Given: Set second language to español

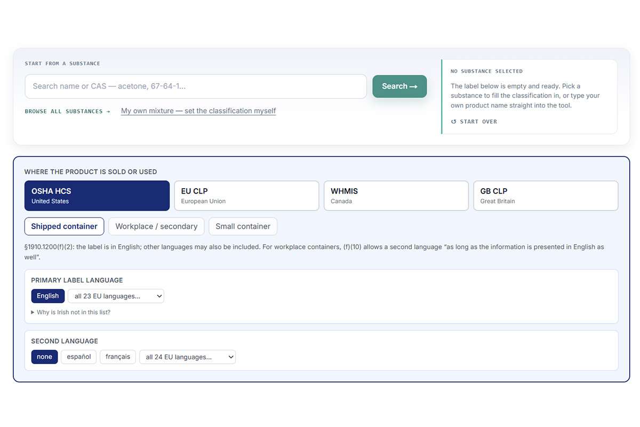Looking at the screenshot, I should [78, 357].
